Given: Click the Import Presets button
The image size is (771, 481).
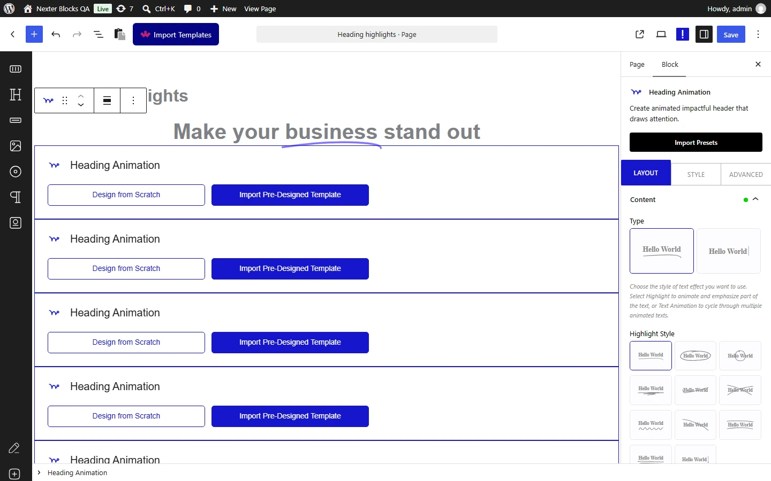Looking at the screenshot, I should (696, 142).
